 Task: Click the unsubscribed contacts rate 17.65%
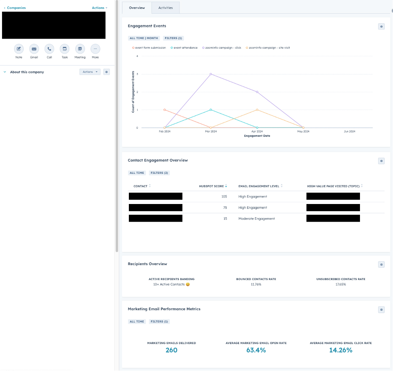341,284
